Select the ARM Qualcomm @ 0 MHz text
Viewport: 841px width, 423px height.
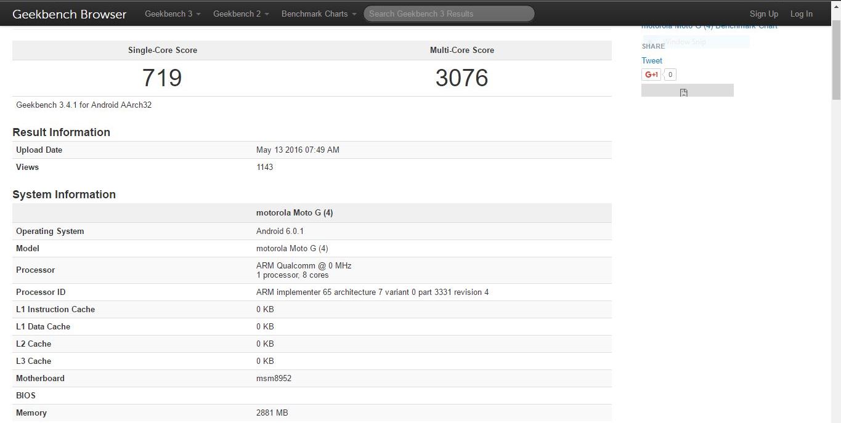[304, 265]
